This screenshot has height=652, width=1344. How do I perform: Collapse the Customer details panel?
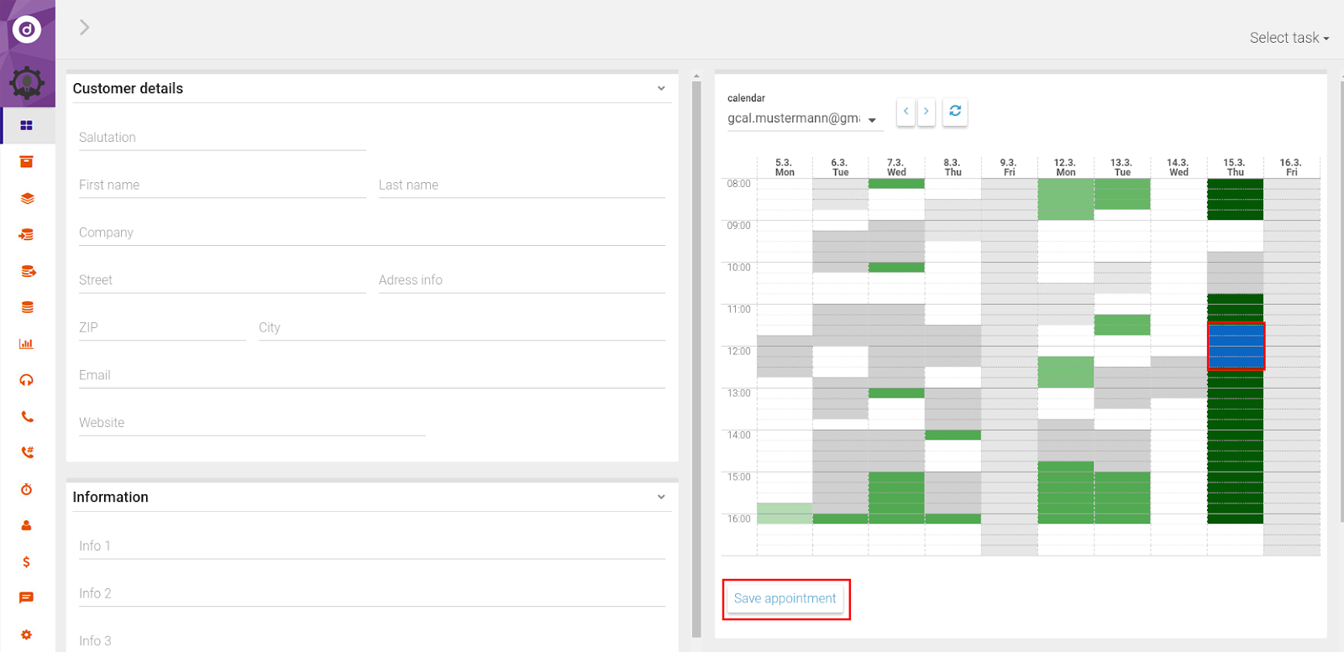tap(661, 88)
